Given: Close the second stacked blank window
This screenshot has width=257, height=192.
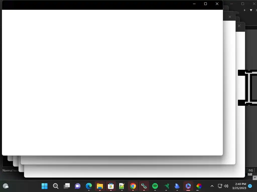Looking at the screenshot, I should [x=230, y=17].
